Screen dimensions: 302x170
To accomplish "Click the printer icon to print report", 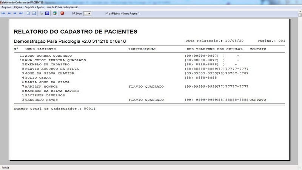I will [x=42, y=14].
